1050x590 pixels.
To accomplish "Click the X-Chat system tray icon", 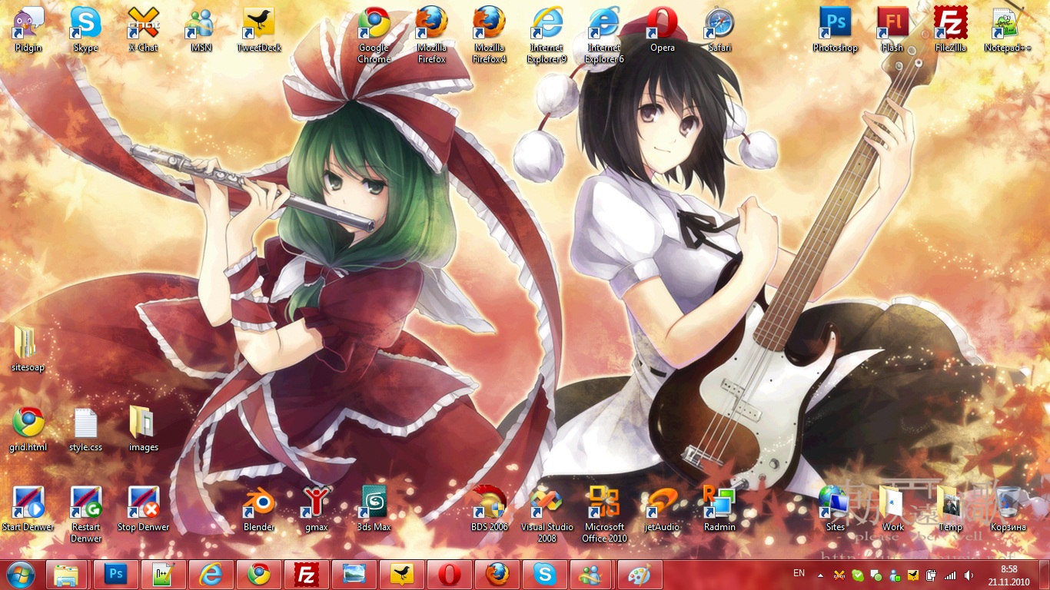I will click(x=839, y=575).
